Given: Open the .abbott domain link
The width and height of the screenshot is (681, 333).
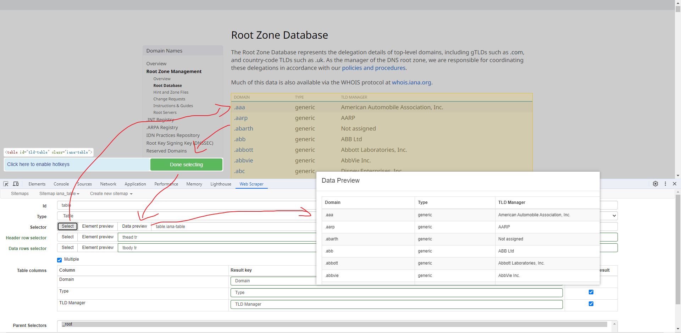Looking at the screenshot, I should [x=244, y=150].
